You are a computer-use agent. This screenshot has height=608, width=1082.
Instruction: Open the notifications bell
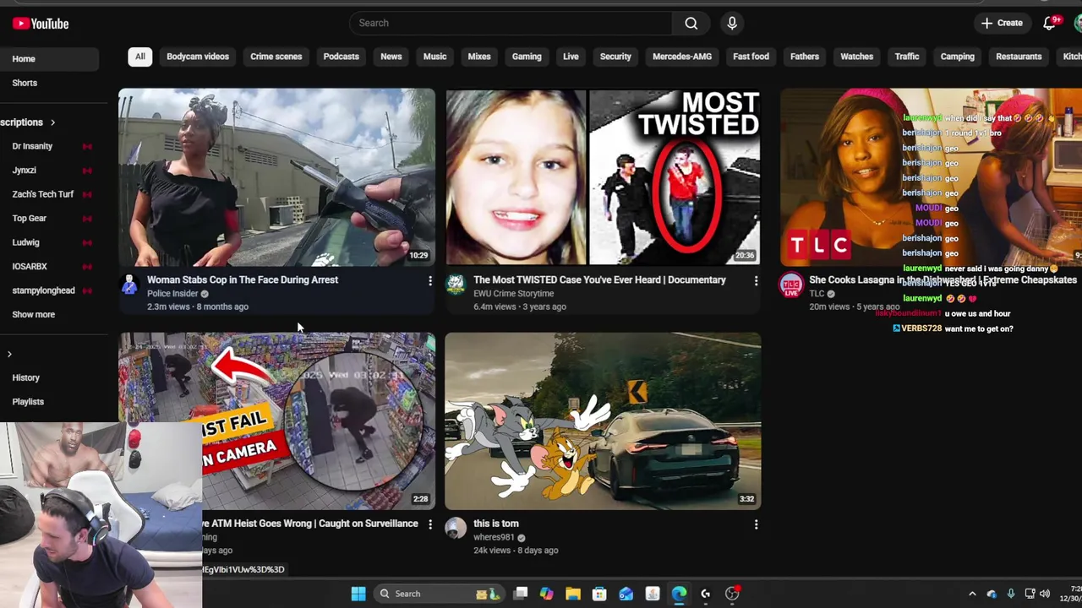1050,23
